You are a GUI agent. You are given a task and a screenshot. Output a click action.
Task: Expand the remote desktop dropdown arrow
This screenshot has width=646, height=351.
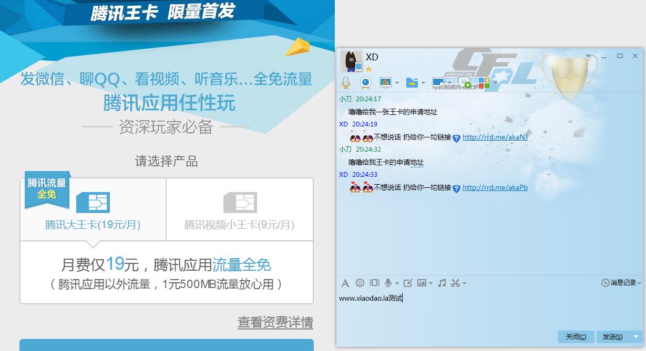450,83
